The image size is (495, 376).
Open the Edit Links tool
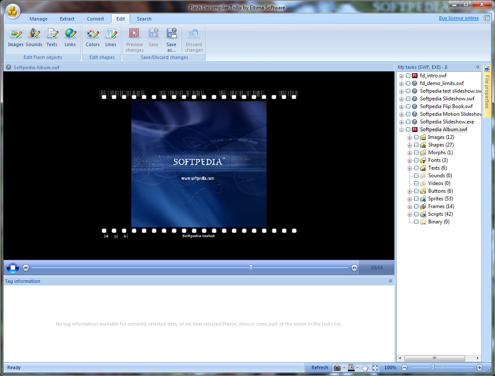click(x=70, y=37)
